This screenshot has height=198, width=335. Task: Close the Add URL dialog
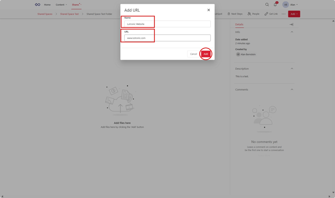(208, 10)
